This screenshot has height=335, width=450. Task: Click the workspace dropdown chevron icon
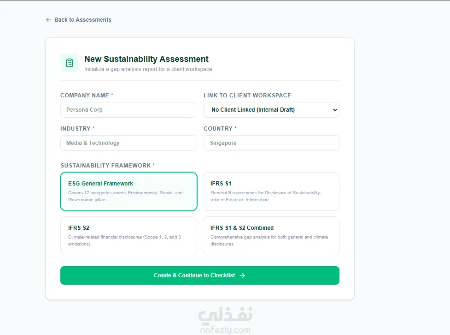pyautogui.click(x=335, y=110)
